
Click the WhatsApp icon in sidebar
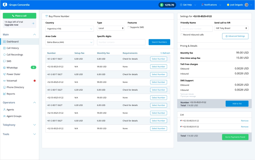point(4,68)
